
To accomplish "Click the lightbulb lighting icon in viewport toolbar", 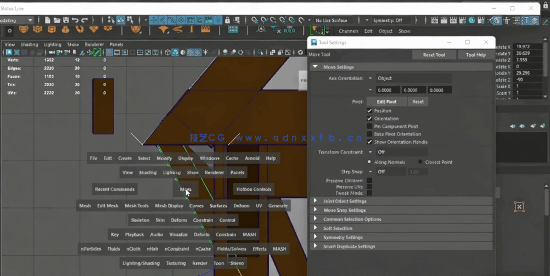I will (205, 53).
